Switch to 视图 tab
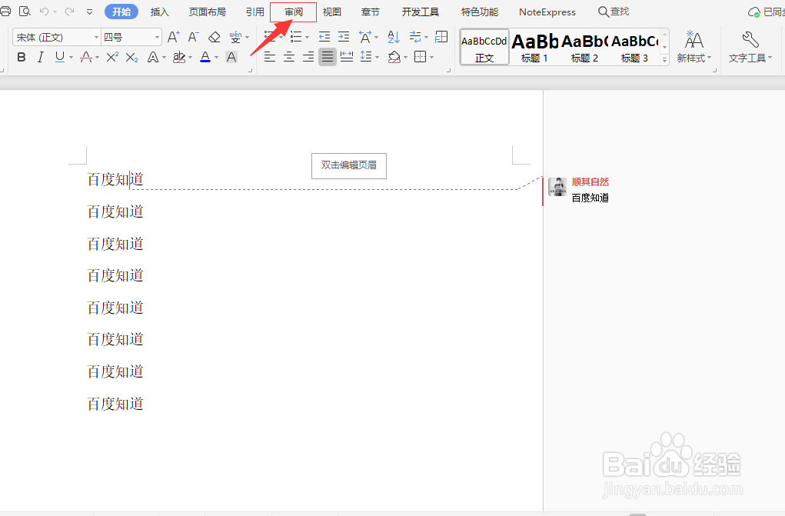The height and width of the screenshot is (516, 785). [x=332, y=12]
